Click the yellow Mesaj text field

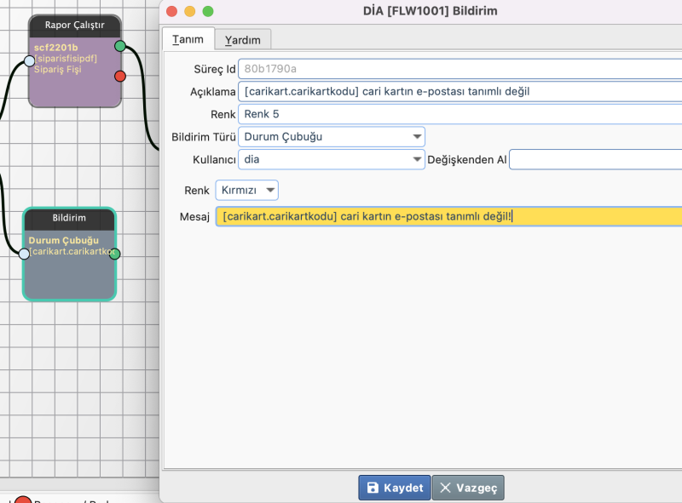pos(448,216)
